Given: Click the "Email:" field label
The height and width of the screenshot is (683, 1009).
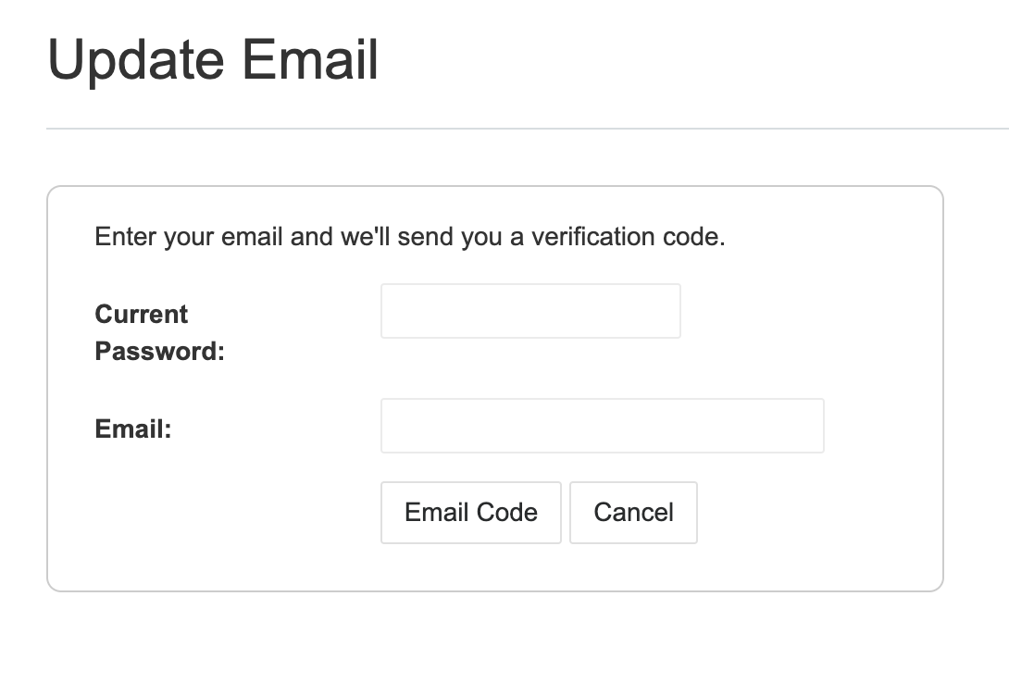Looking at the screenshot, I should [133, 429].
